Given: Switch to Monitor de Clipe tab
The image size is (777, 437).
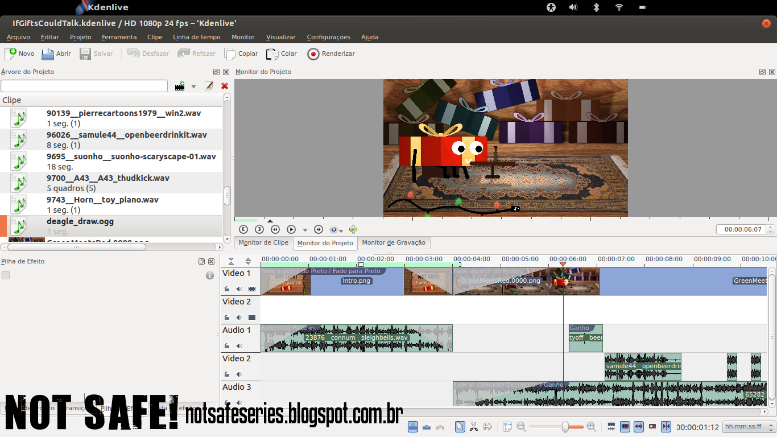Looking at the screenshot, I should point(263,242).
